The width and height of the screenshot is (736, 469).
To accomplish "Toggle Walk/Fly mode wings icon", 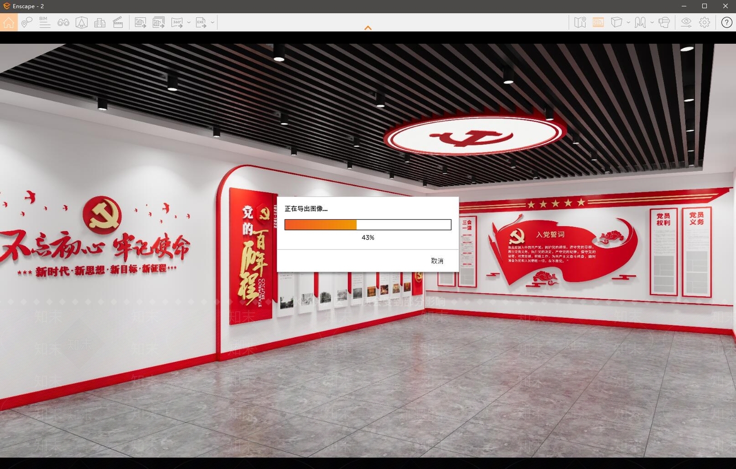I will click(x=640, y=22).
